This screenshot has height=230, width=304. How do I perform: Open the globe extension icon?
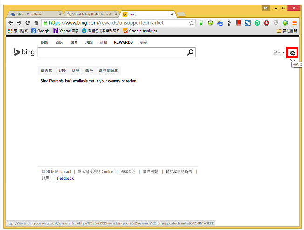pos(285,23)
